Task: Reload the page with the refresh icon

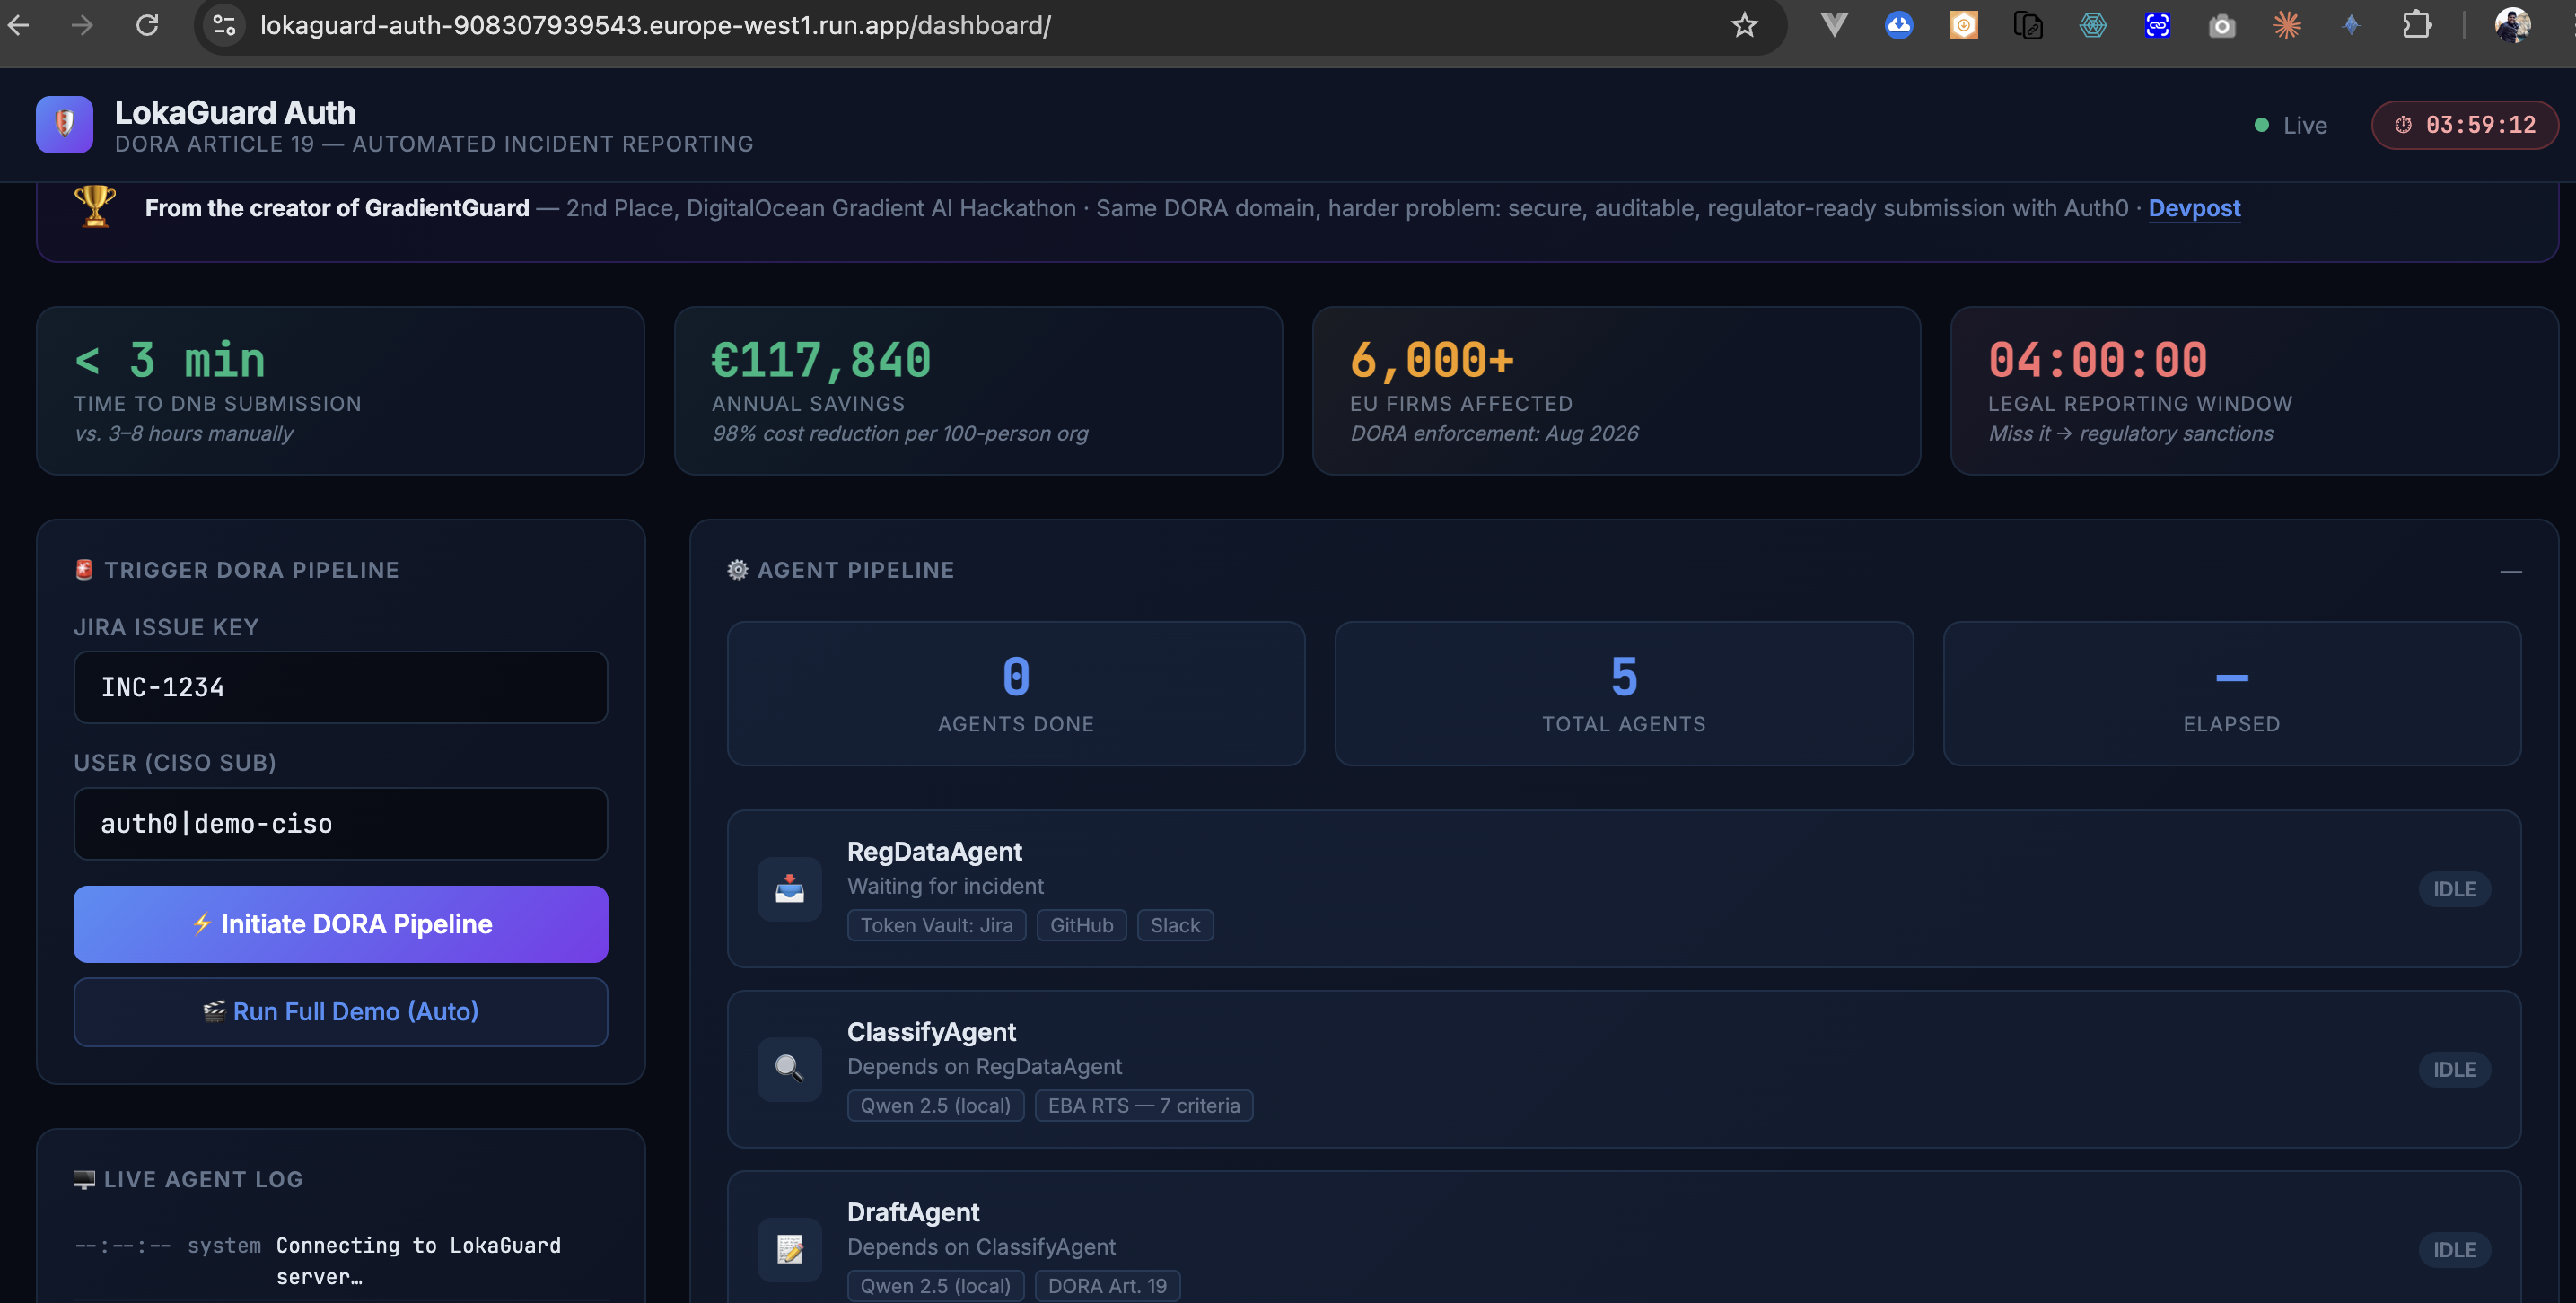Action: pos(147,25)
